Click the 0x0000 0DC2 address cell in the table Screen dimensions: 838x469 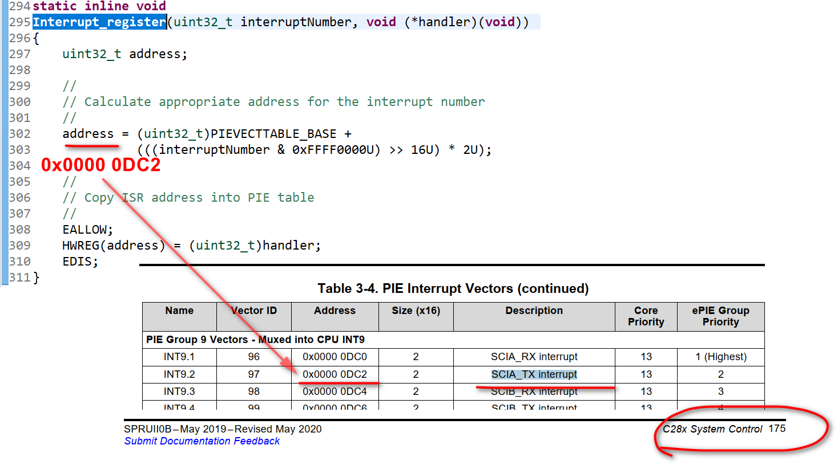click(x=335, y=374)
